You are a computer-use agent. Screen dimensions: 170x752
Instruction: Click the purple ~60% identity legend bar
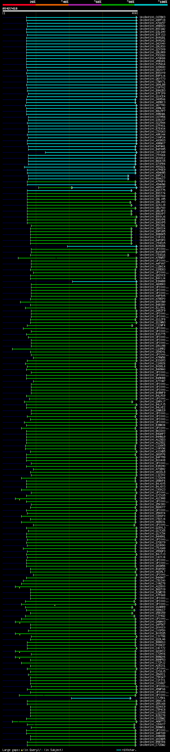coord(85,5)
